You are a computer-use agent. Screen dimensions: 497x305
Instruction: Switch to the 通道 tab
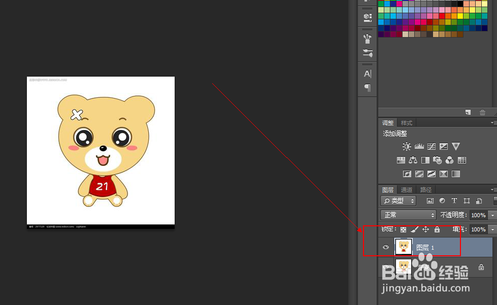(x=406, y=190)
